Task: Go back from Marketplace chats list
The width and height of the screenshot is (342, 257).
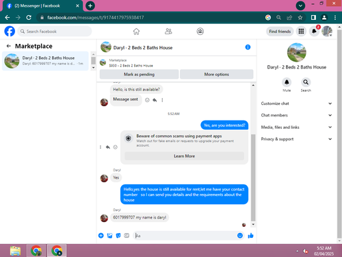Action: coord(9,46)
